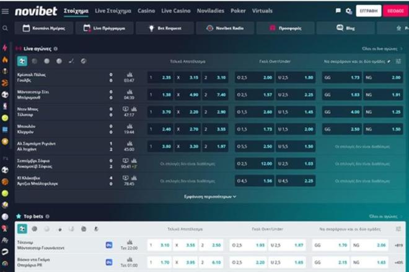Screen dimensions: 409x272
Task: Open the Τότεναμ vs Μάντσεστερ Γιουνάιτεντ match
Action: click(x=41, y=245)
